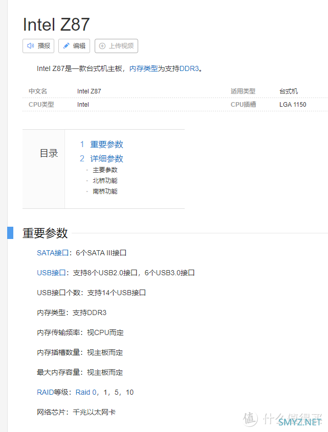Click the 适用类型 label

pyautogui.click(x=243, y=91)
